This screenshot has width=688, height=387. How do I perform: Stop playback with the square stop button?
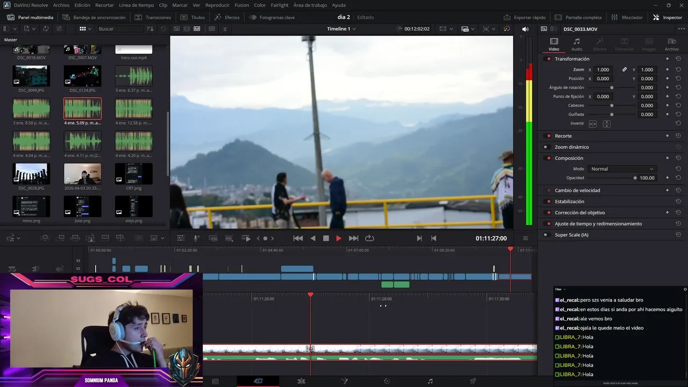tap(326, 238)
